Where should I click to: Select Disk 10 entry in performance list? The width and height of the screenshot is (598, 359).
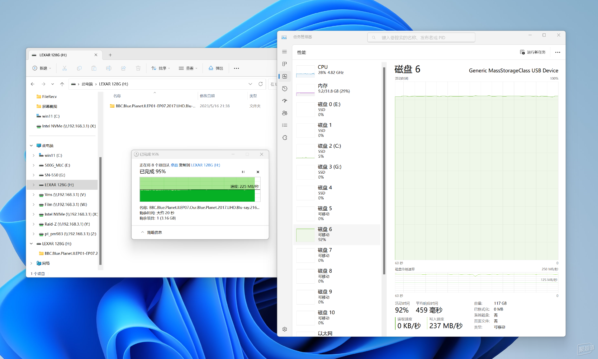click(337, 318)
